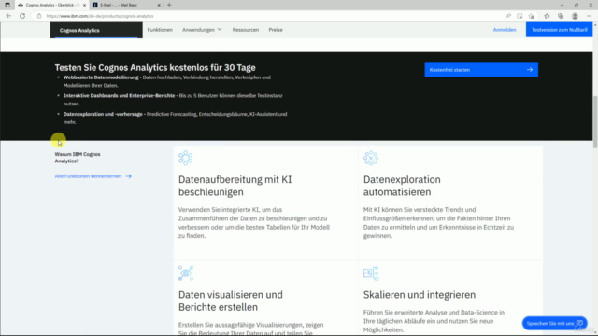Click the arrow on Kostenfrei starten
Viewport: 598px width, 336px height.
tap(530, 70)
